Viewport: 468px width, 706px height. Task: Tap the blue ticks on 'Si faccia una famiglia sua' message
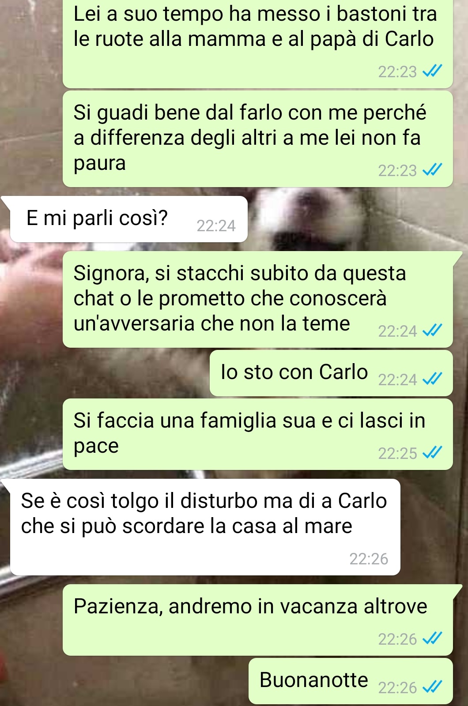[432, 453]
